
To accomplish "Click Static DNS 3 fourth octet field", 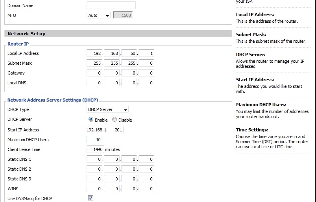I will point(146,179).
